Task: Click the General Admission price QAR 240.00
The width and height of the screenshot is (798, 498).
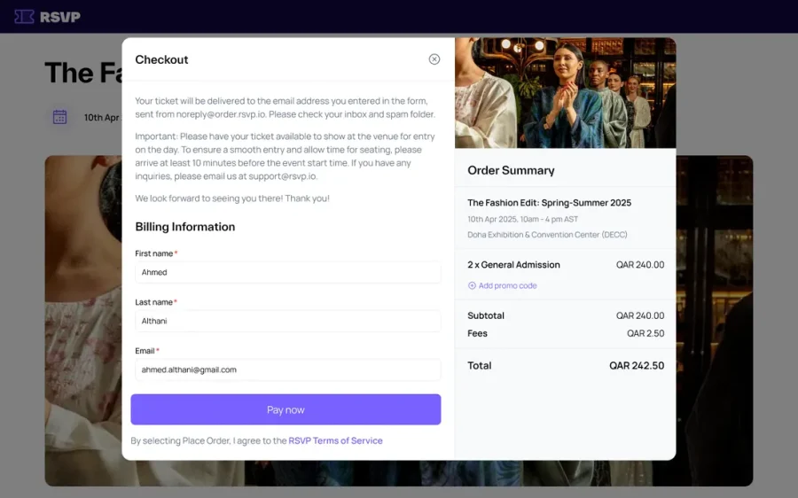Action: tap(639, 265)
